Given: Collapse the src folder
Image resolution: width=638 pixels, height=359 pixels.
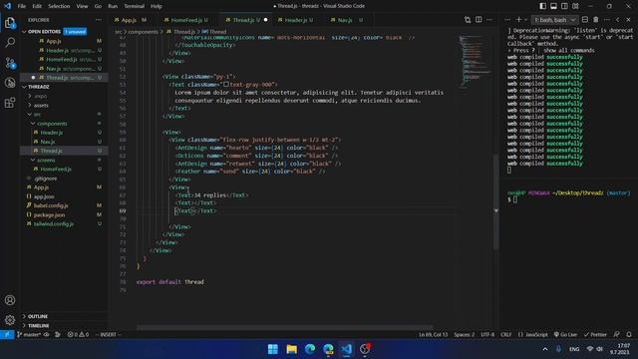Looking at the screenshot, I should click(x=30, y=115).
